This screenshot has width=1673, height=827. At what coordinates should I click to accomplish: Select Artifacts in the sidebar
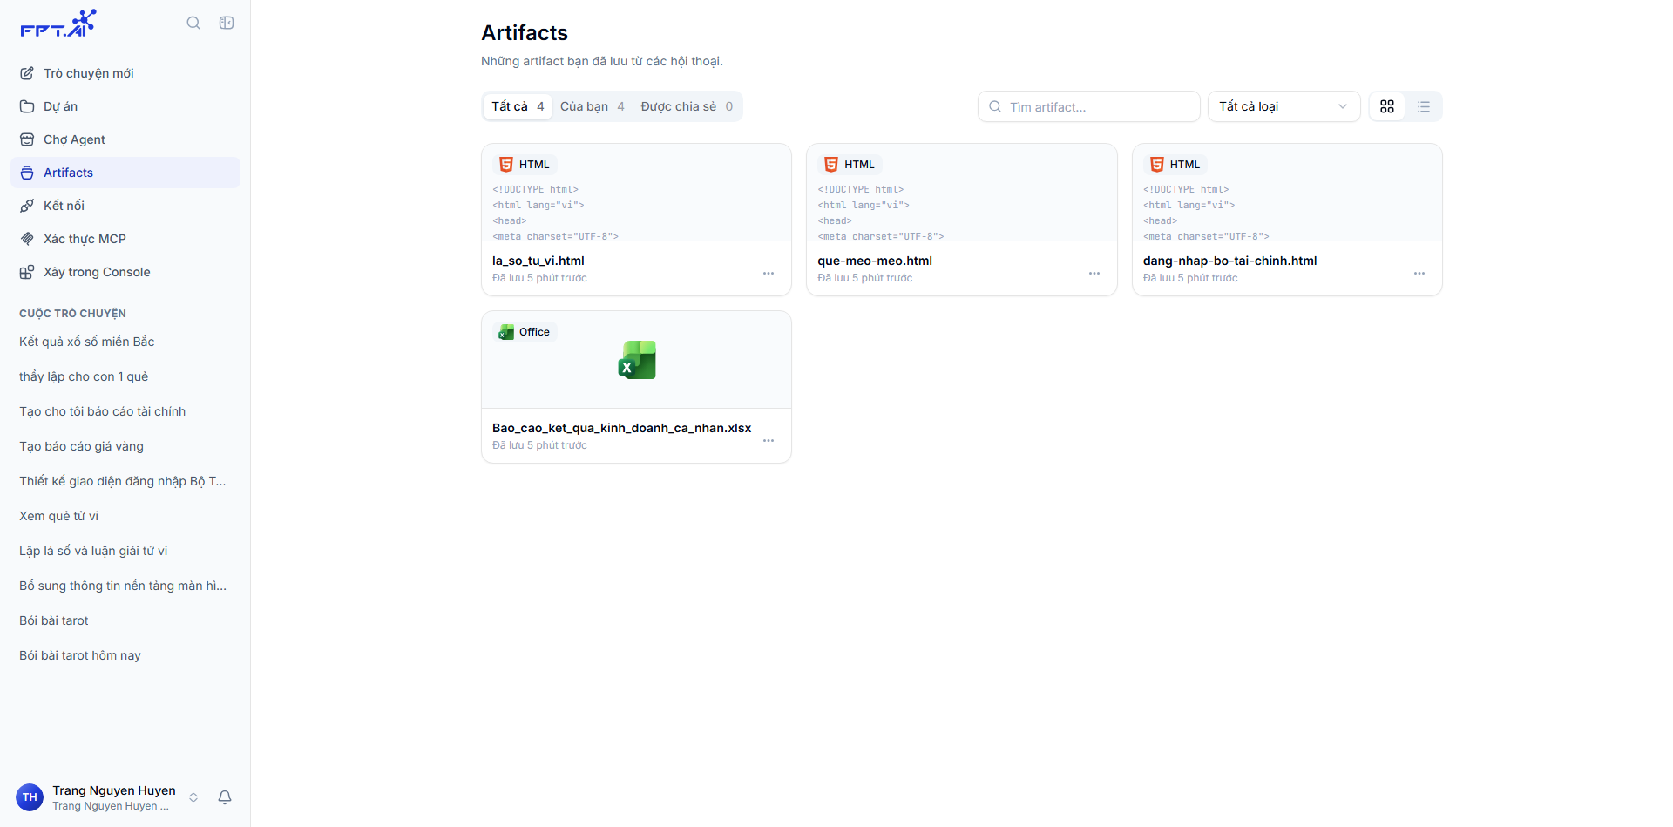[x=125, y=173]
